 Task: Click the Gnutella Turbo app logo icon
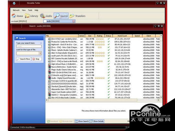14,3
